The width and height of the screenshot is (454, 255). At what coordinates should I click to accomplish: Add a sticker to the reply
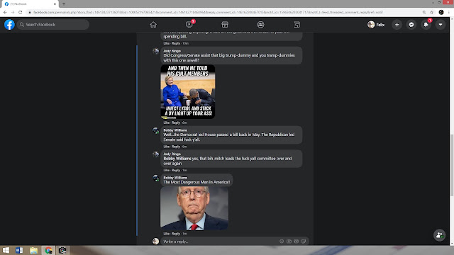click(x=304, y=241)
